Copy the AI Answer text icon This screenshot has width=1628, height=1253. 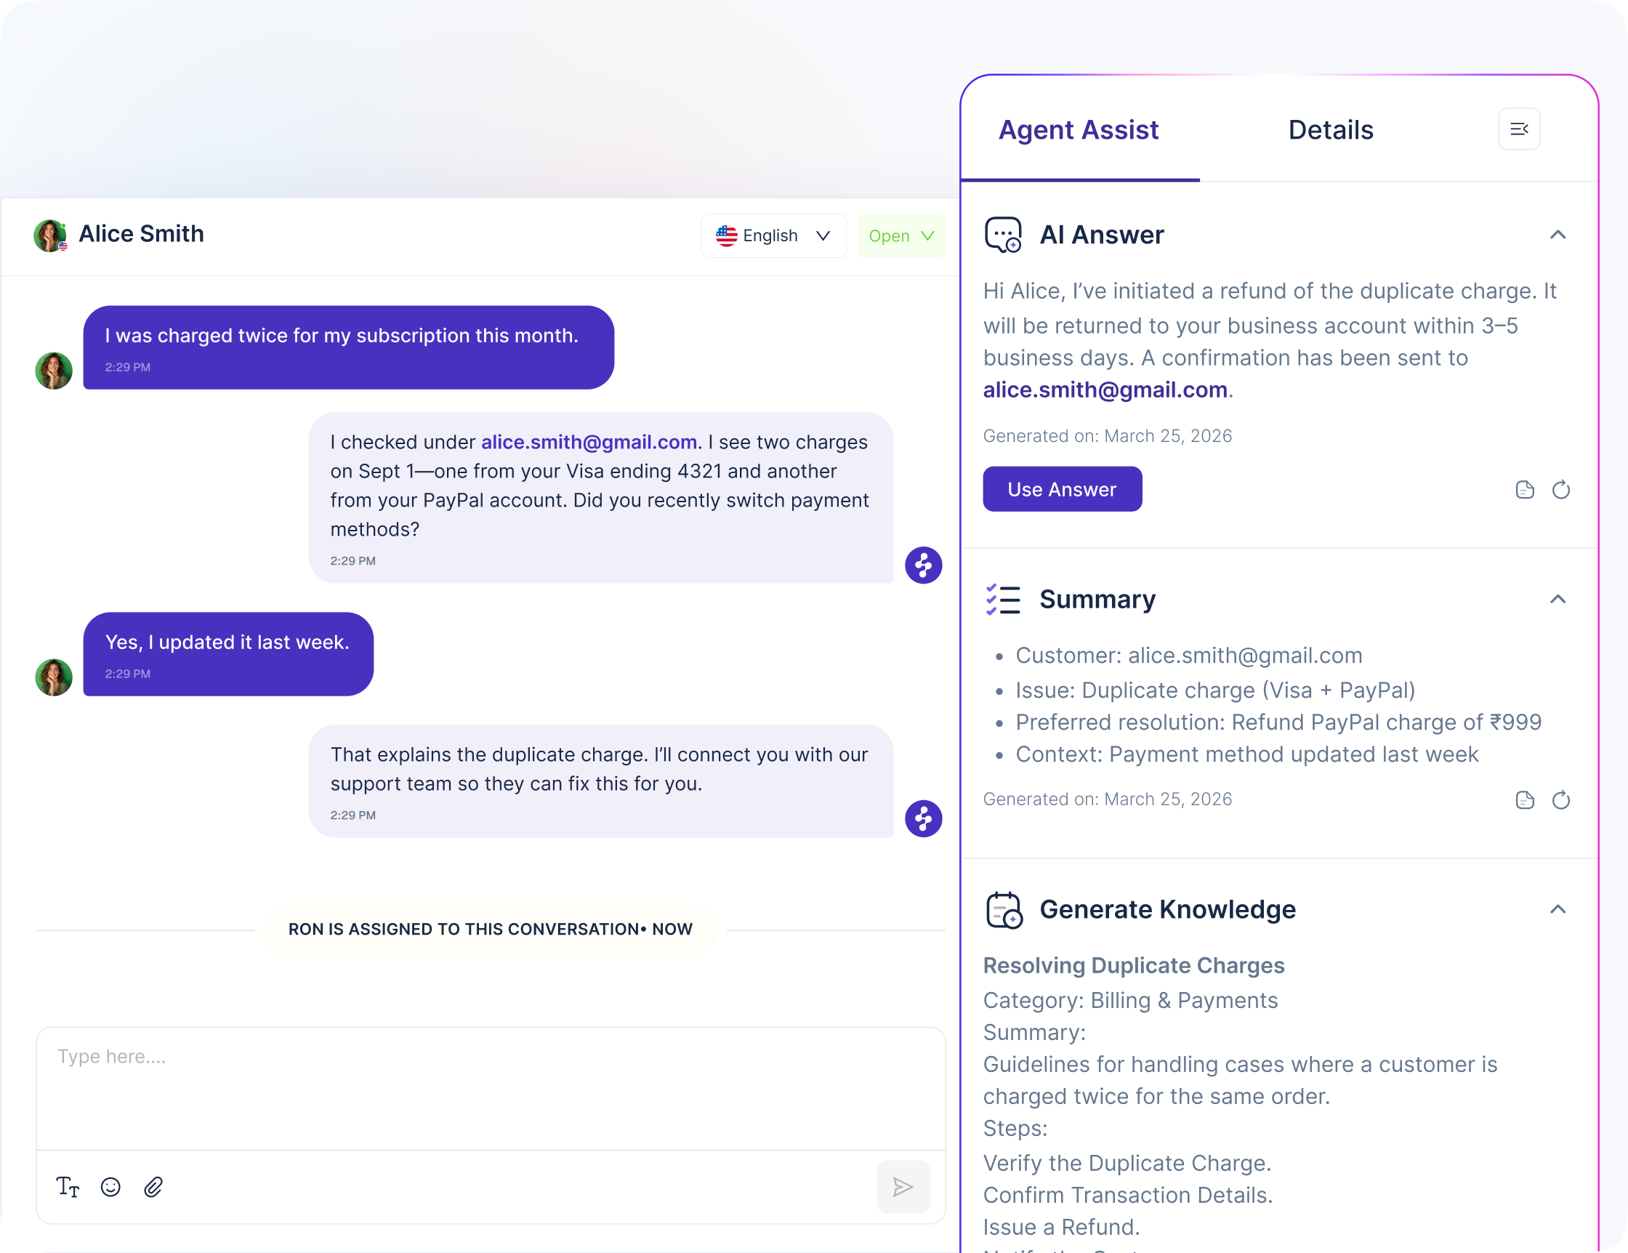pyautogui.click(x=1524, y=490)
